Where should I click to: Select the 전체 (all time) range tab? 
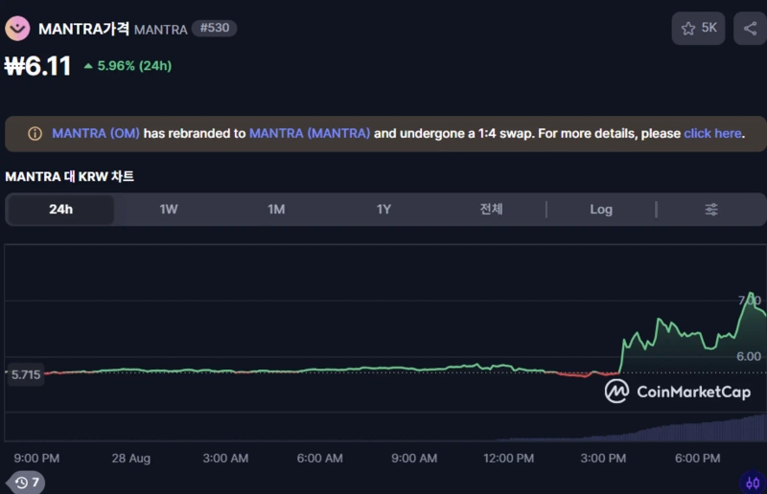[491, 210]
